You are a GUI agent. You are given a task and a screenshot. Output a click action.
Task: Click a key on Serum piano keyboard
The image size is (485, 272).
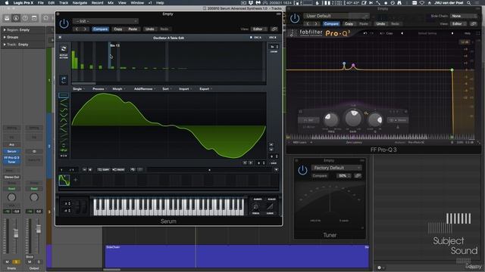click(168, 206)
